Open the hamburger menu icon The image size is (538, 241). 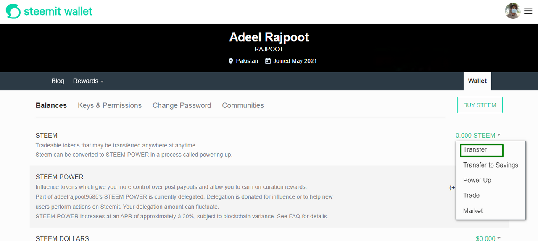[528, 11]
